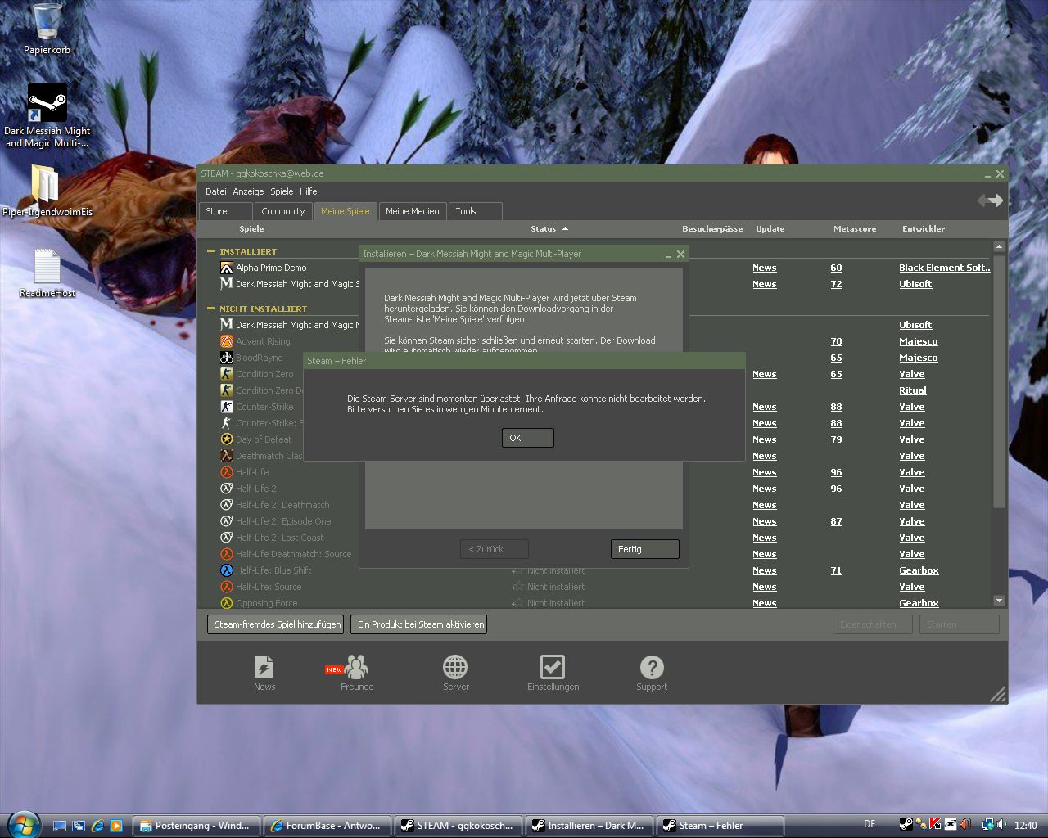The width and height of the screenshot is (1048, 838).
Task: Collapse the NICHT INSTALLIERT section
Action: [x=210, y=309]
